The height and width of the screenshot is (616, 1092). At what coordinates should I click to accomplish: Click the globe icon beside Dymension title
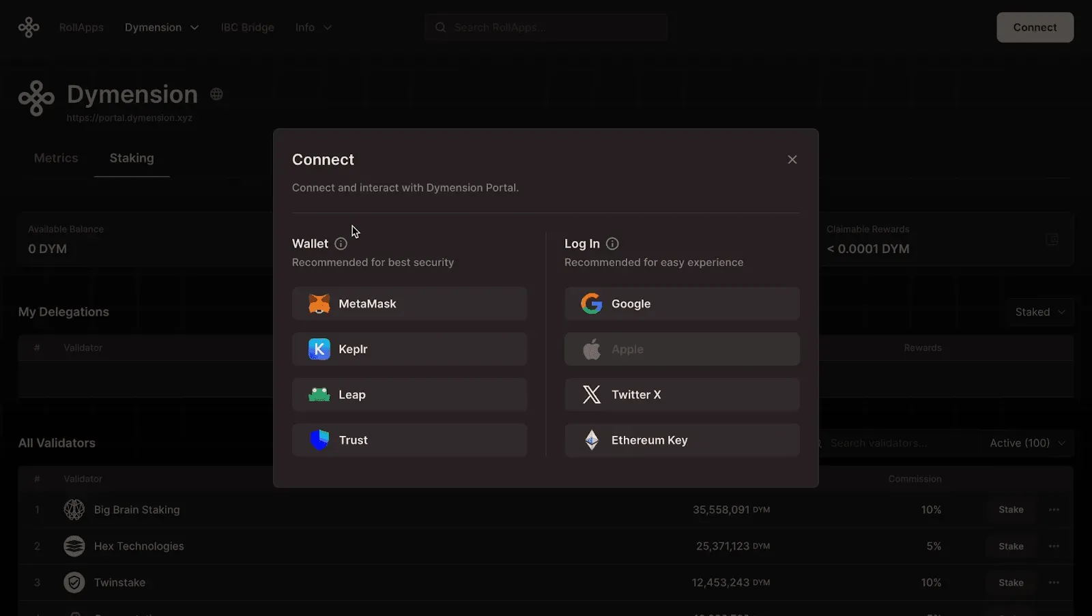click(216, 94)
